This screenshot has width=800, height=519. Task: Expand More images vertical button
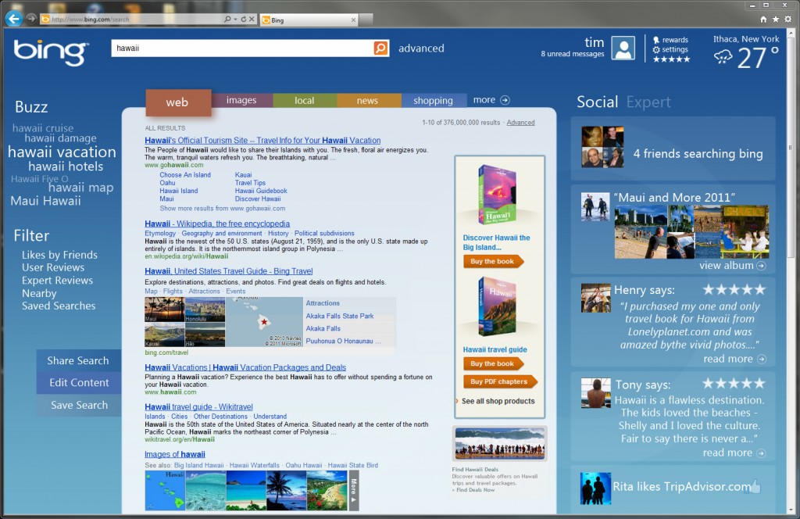pyautogui.click(x=354, y=490)
